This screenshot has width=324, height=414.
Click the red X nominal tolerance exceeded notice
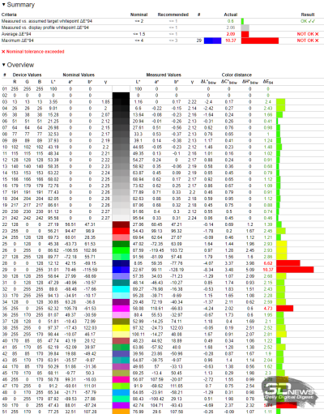point(33,52)
